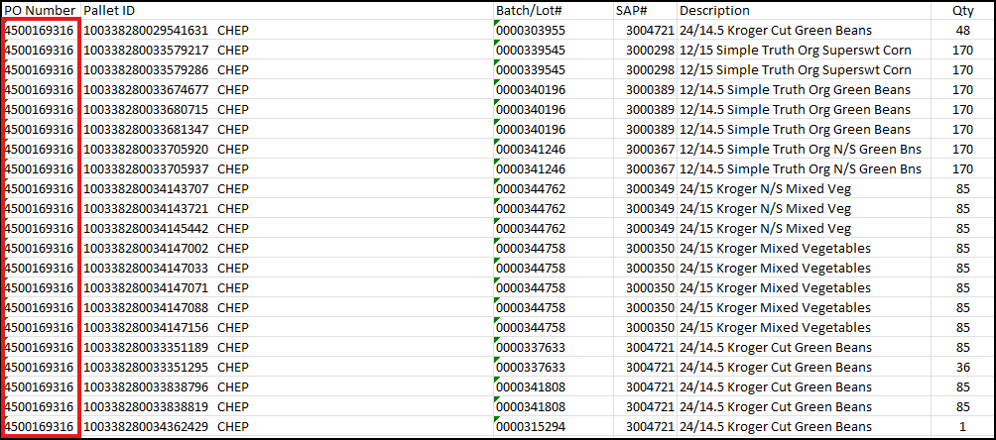The width and height of the screenshot is (996, 440).
Task: Click the Pallet ID column header
Action: click(287, 11)
